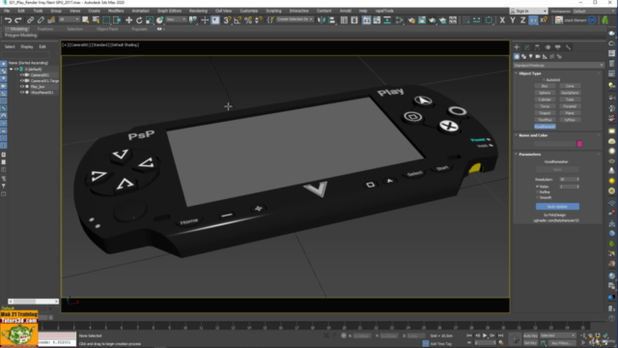Uncheck the Relax checkbox
The width and height of the screenshot is (618, 348).
537,187
